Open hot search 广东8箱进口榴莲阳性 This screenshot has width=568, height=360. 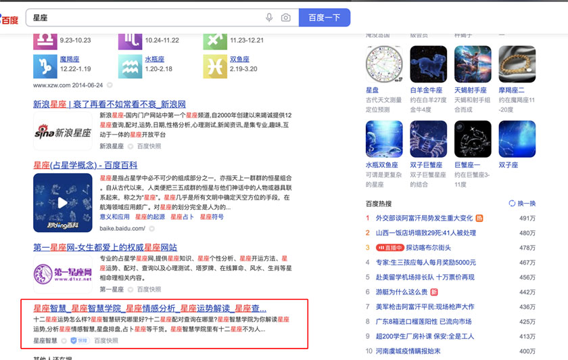pos(423,321)
